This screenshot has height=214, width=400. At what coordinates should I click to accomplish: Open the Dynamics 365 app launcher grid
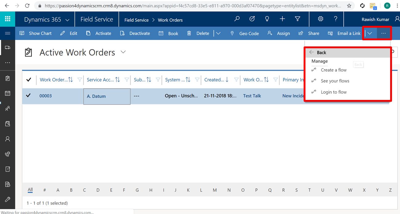pos(8,19)
